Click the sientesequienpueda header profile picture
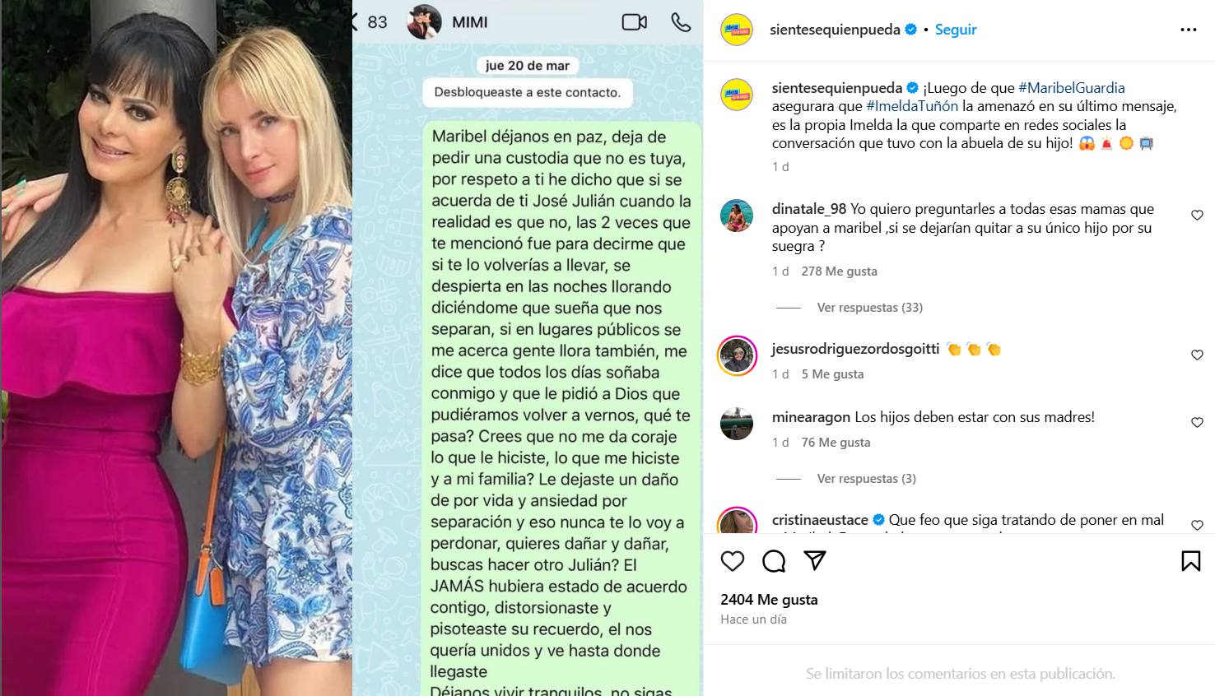This screenshot has height=696, width=1215. [x=737, y=30]
